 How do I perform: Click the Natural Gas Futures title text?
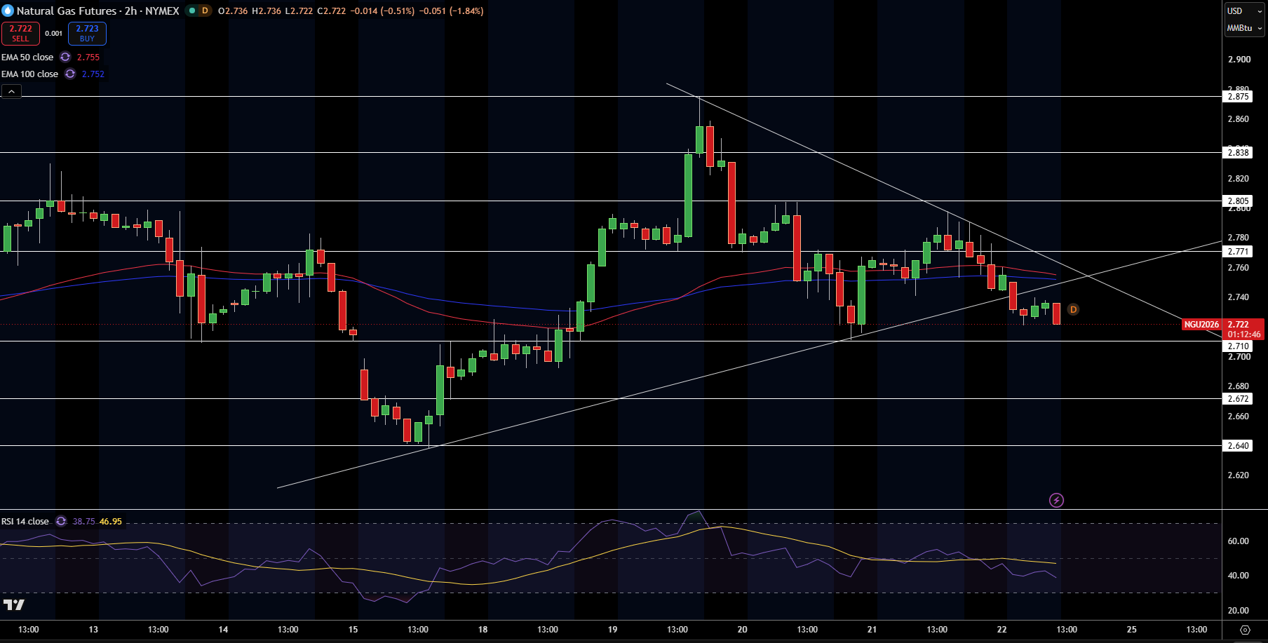coord(67,11)
